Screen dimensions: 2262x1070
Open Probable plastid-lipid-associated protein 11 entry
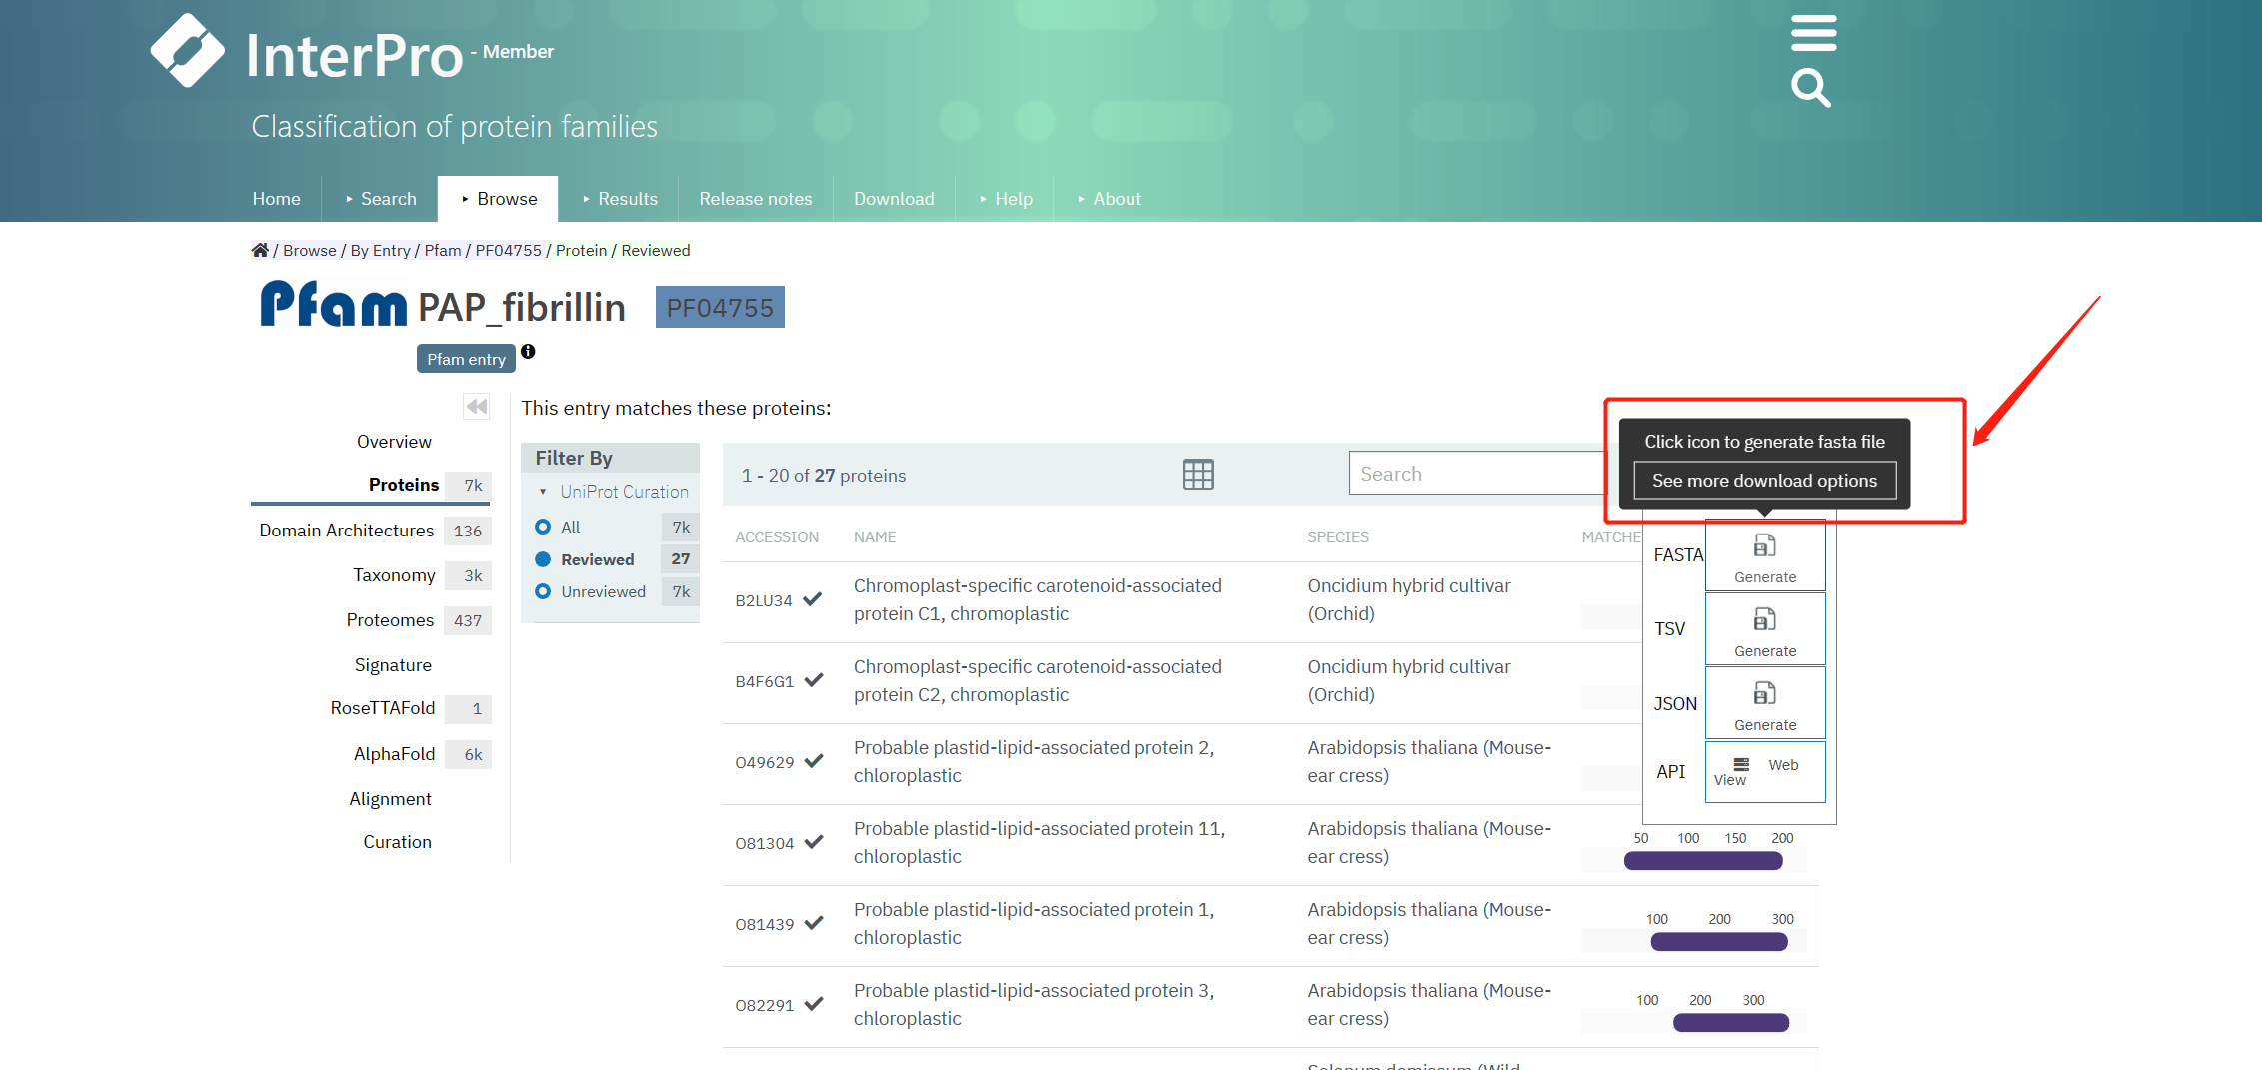[x=1040, y=842]
